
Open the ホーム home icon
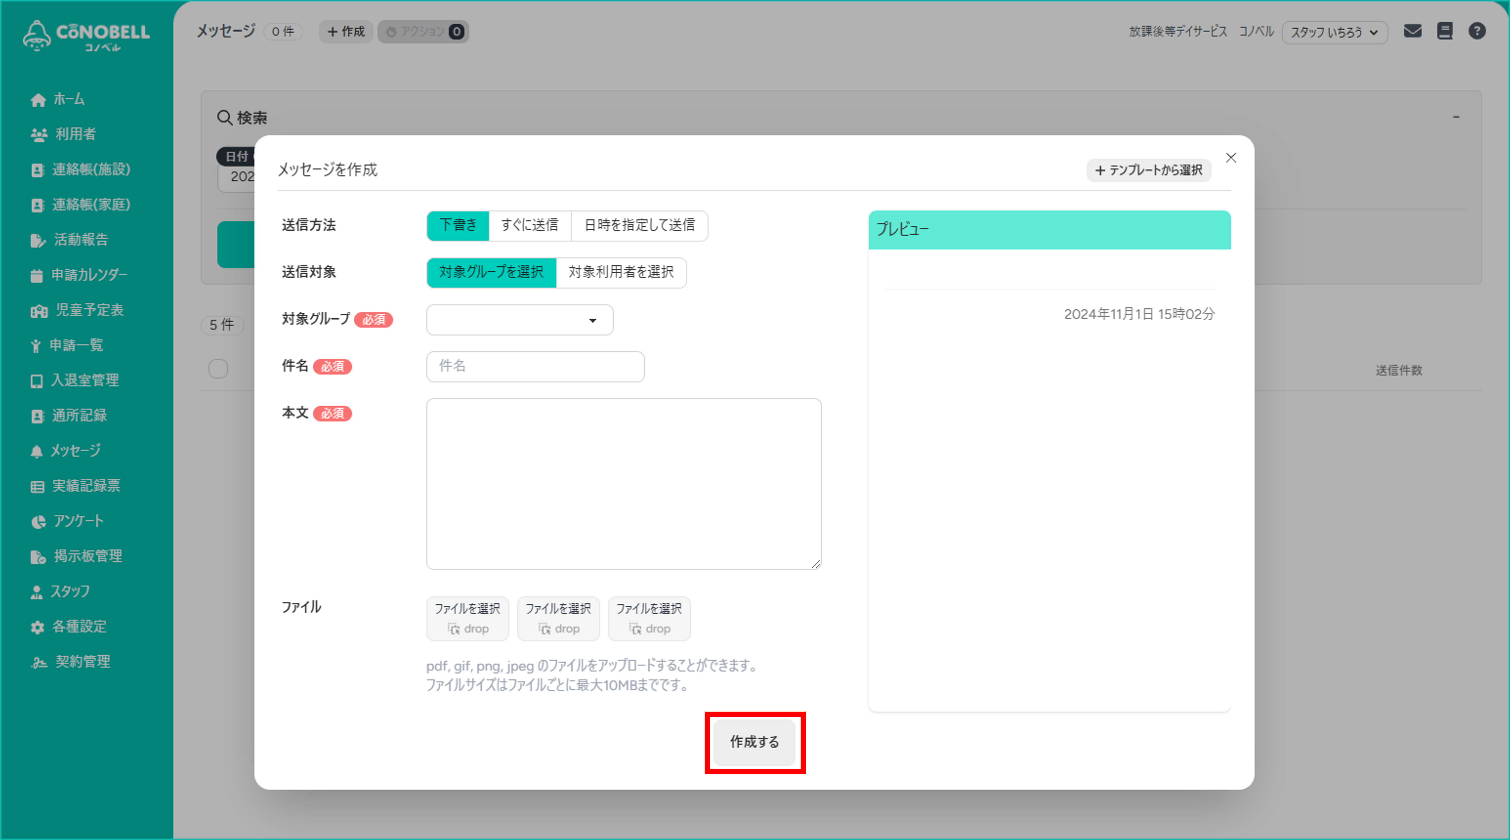38,100
